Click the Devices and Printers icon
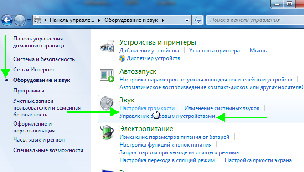304x172 pixels. point(107,46)
